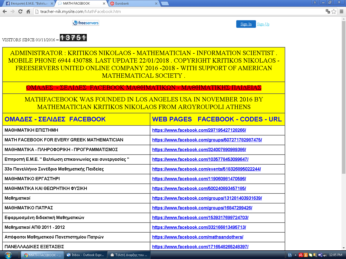The height and width of the screenshot is (259, 346).
Task: Click the text Απόφοιτοι Μαθηματικού Πανεπιστημίου Πατρών
Action: coord(54,237)
